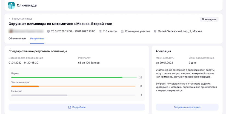Click the 66 из 100 баллов result
Image resolution: width=226 pixels, height=114 pixels.
coord(89,63)
